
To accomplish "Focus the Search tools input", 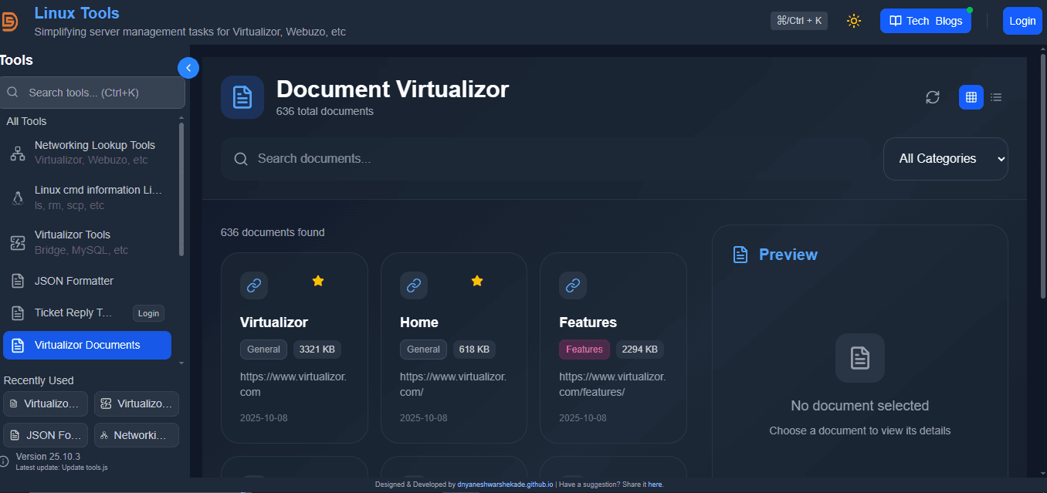I will tap(93, 93).
